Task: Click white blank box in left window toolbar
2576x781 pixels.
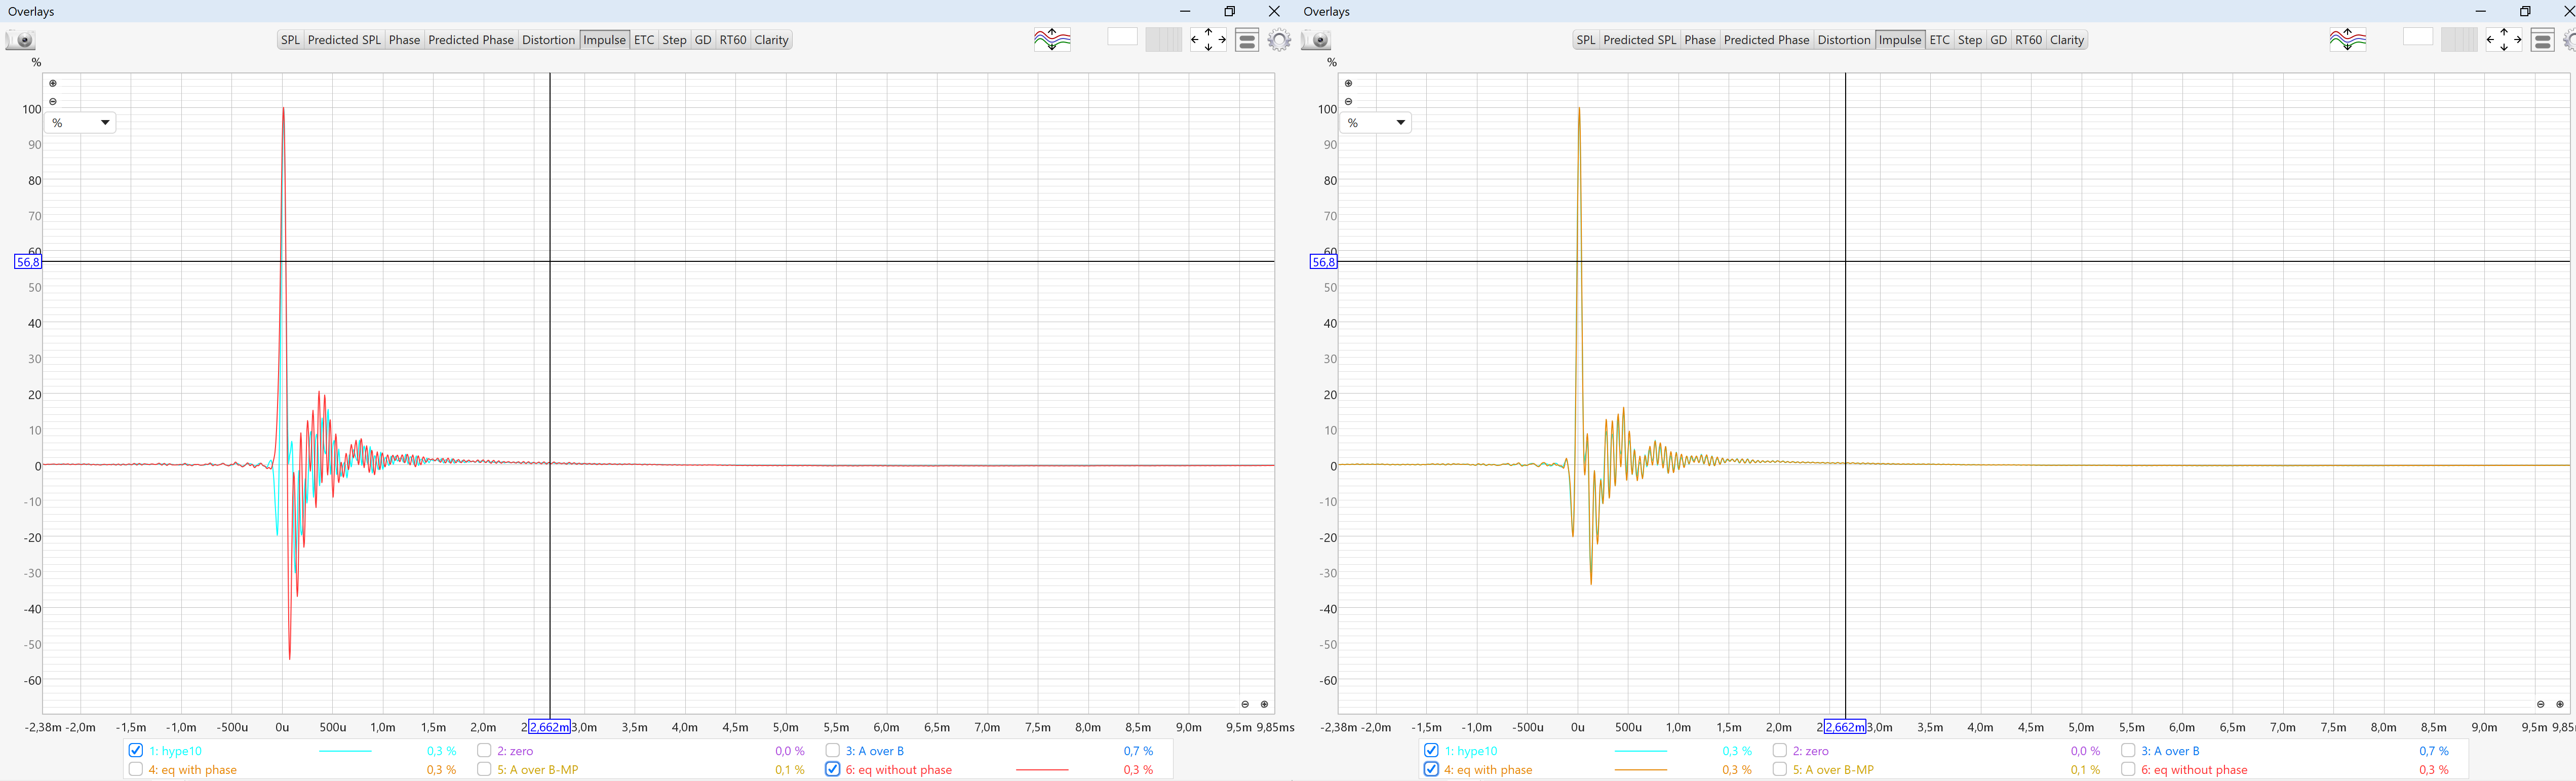Action: [1122, 37]
